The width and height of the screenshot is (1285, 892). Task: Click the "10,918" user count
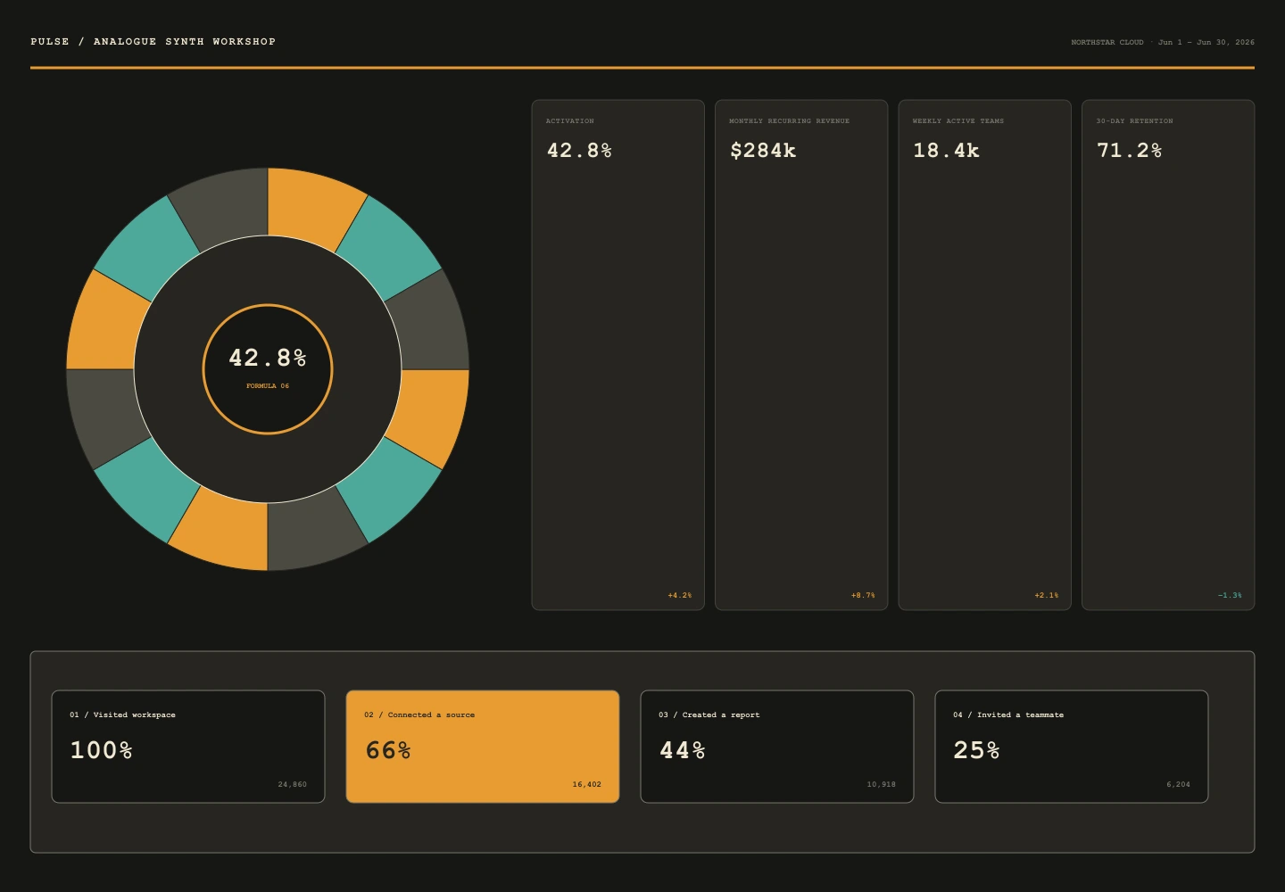881,785
